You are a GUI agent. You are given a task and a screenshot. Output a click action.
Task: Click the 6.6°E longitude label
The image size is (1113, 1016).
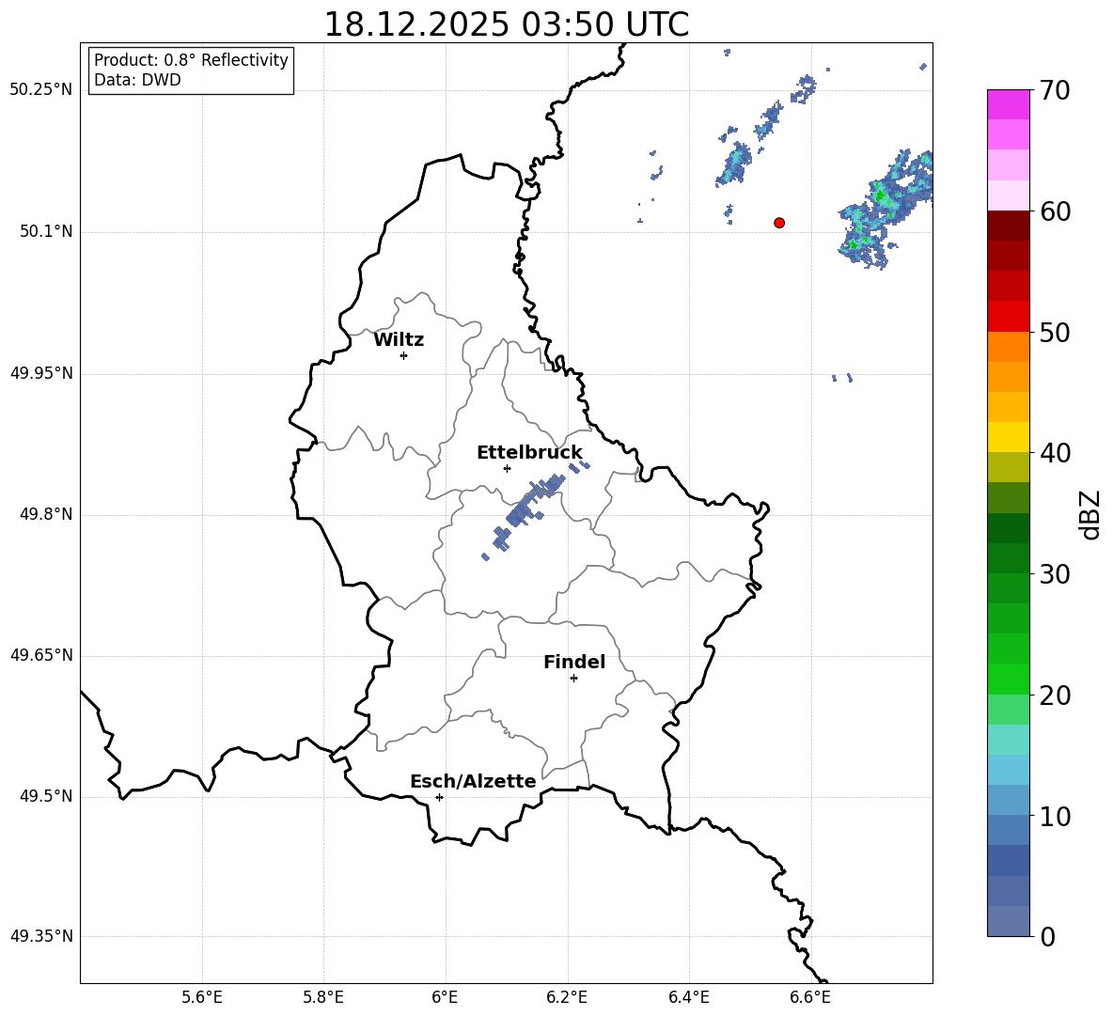(810, 997)
